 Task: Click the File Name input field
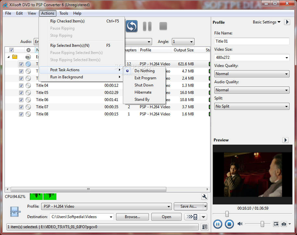pos(252,41)
